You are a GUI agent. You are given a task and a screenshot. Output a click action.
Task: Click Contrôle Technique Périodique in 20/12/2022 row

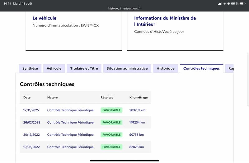tap(70, 135)
